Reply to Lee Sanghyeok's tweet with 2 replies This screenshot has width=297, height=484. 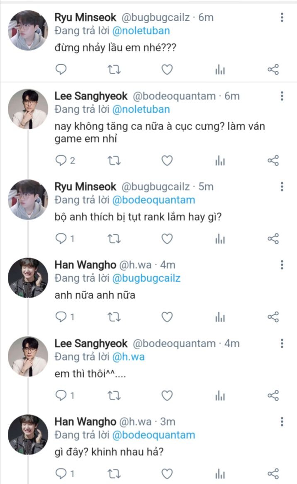pyautogui.click(x=61, y=161)
